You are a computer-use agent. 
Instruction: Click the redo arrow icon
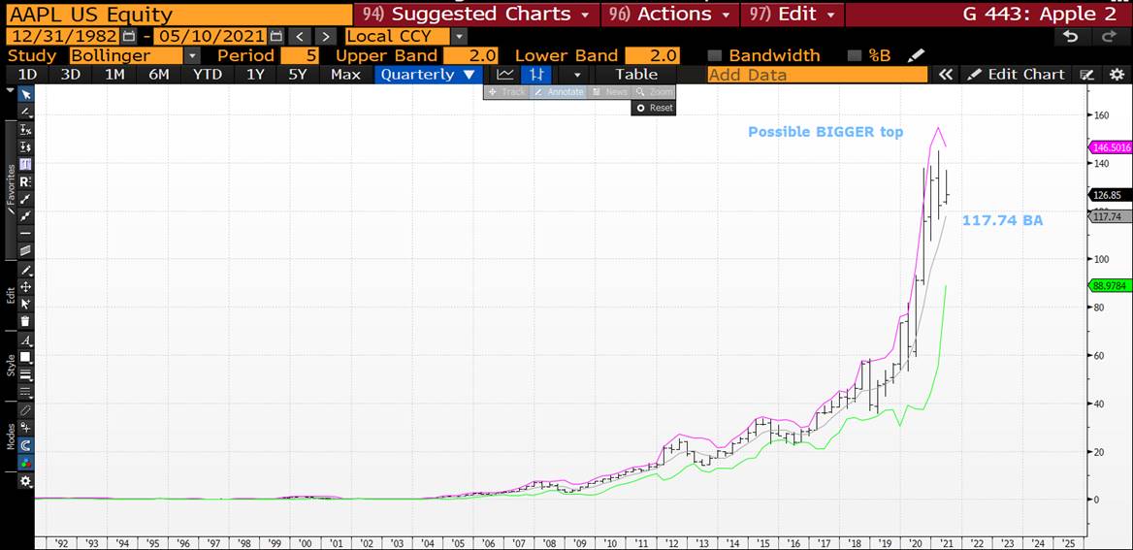tap(1108, 36)
